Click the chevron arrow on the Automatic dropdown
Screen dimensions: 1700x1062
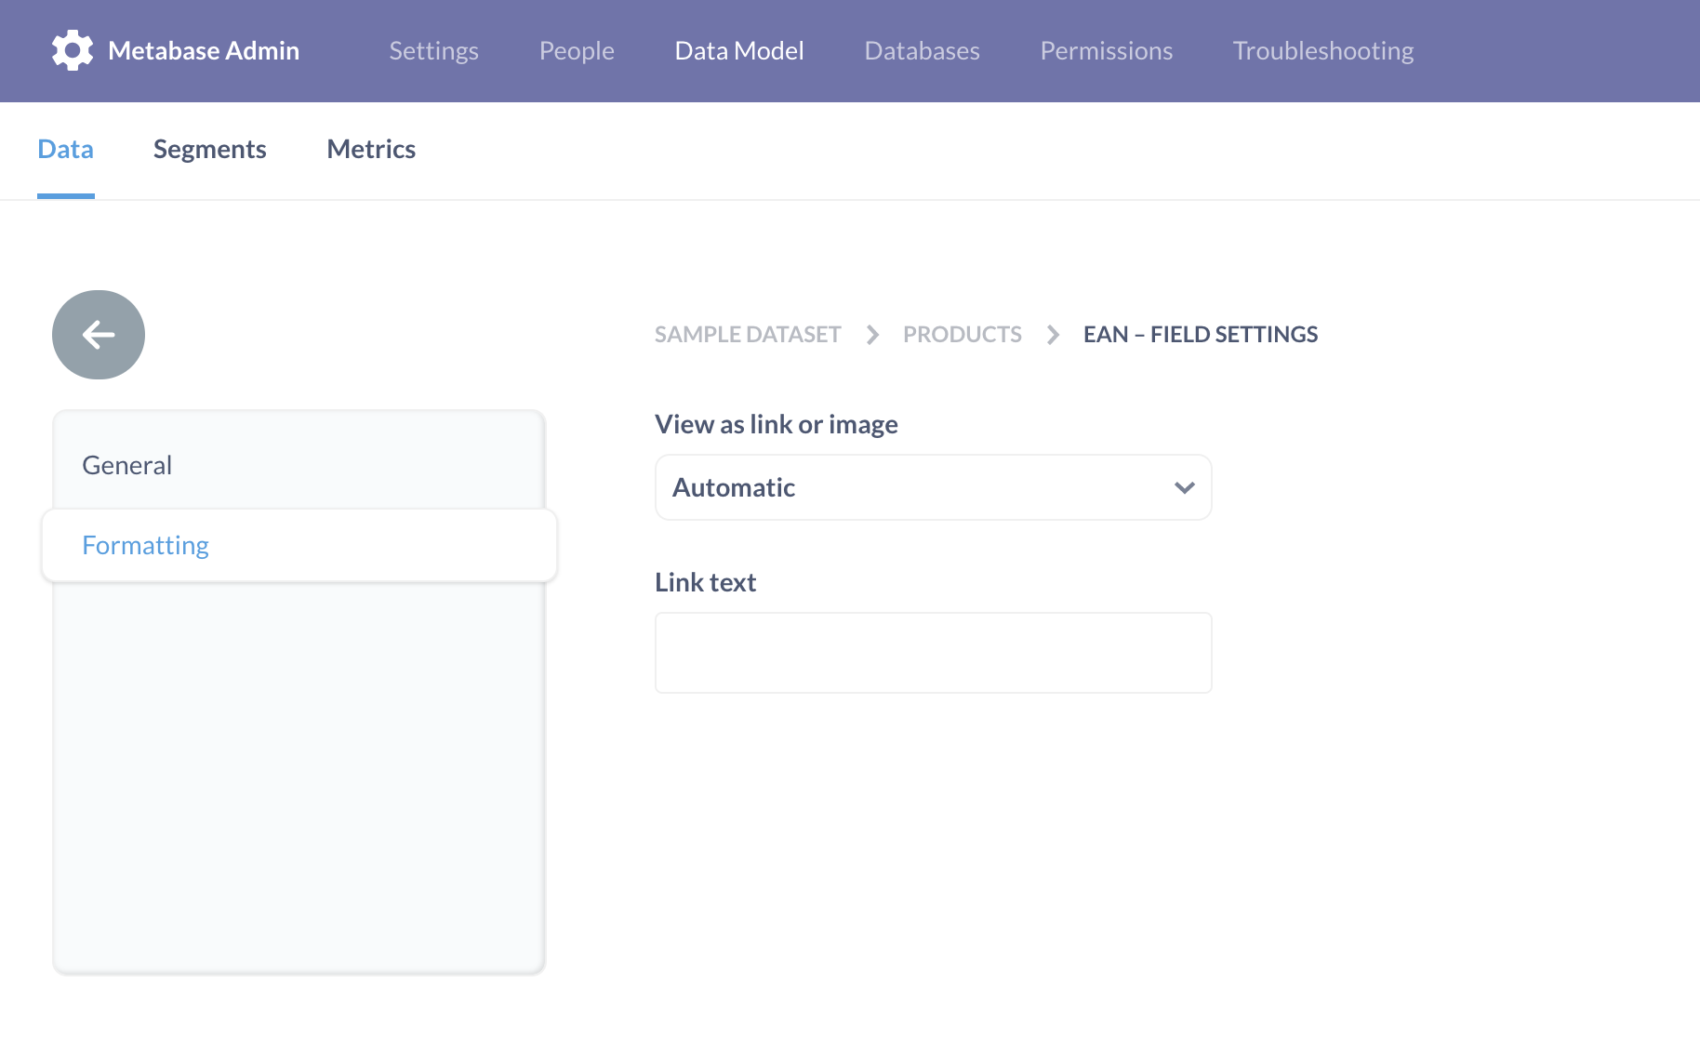pos(1184,487)
